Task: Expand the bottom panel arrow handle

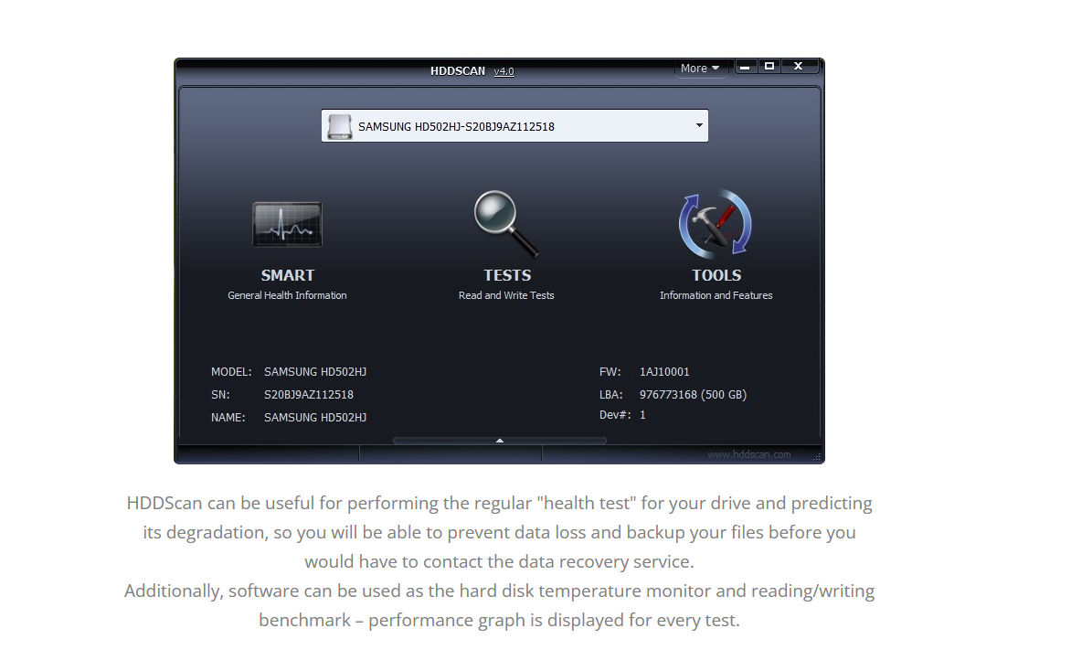Action: point(499,441)
